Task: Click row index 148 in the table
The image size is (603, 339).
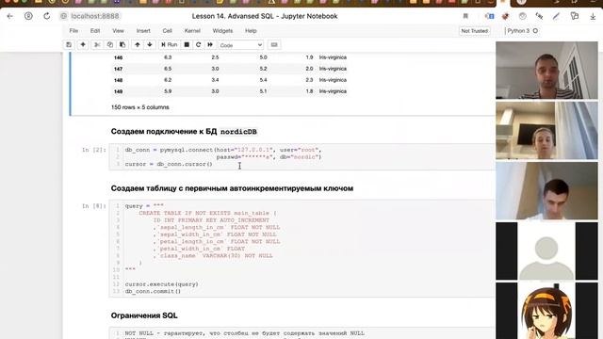Action: pos(118,80)
